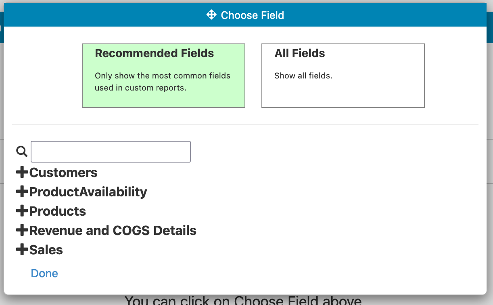493x305 pixels.
Task: Open the Customers field group label
Action: pyautogui.click(x=63, y=173)
